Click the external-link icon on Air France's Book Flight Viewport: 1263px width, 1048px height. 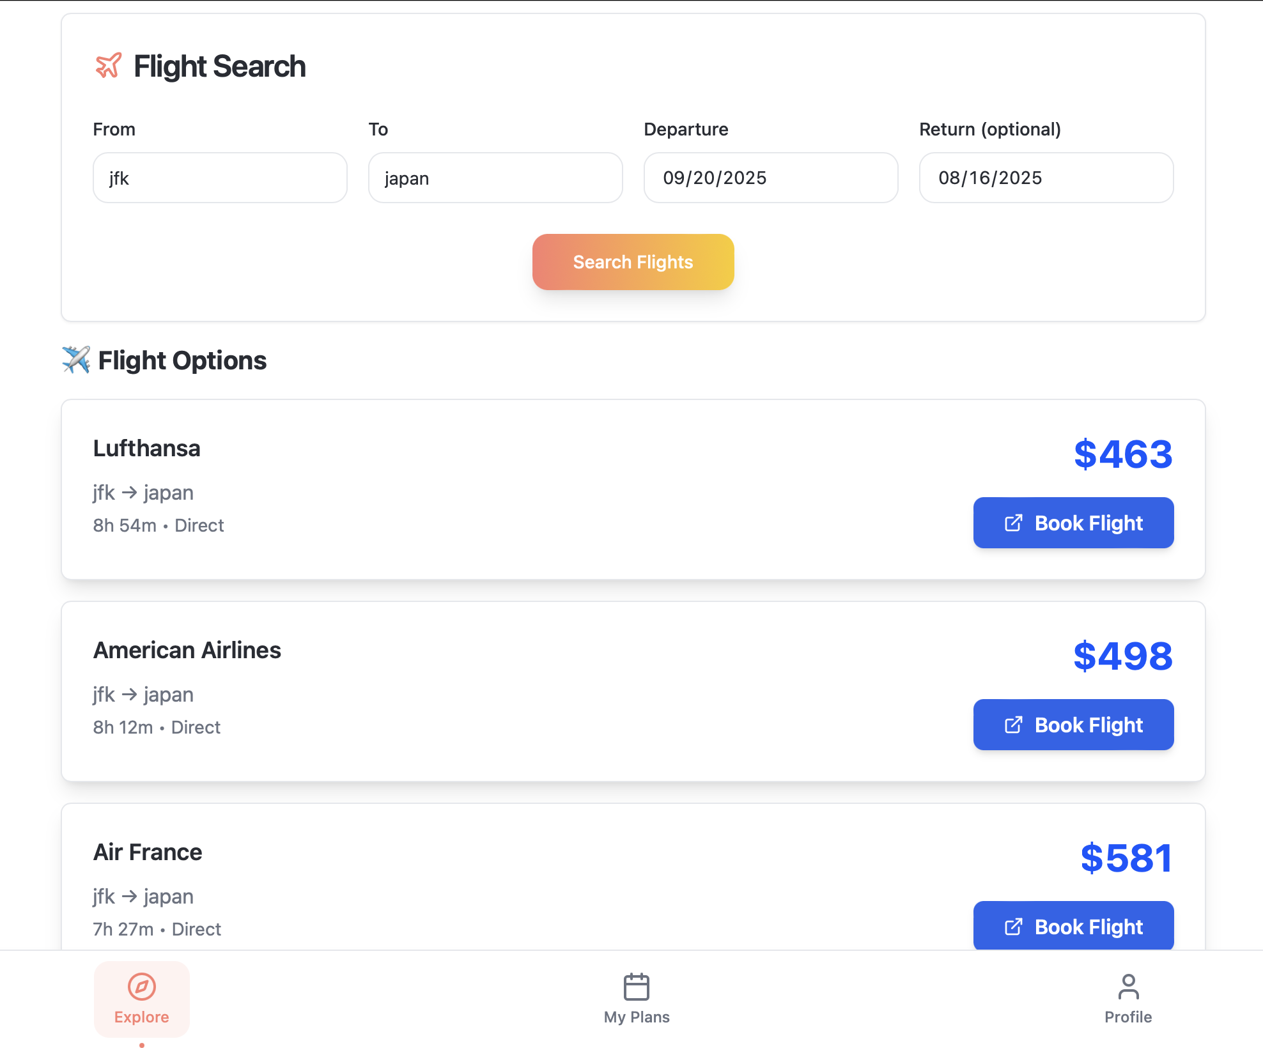click(1012, 927)
